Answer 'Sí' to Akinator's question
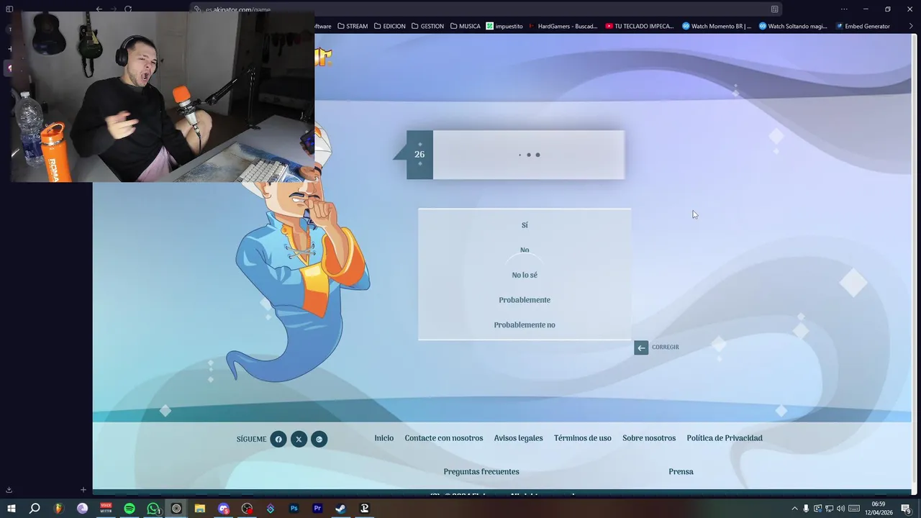921x518 pixels. click(525, 225)
